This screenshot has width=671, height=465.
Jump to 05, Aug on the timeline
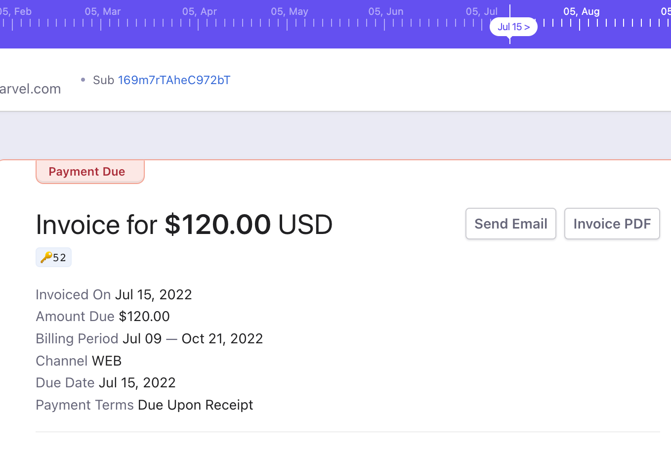point(582,11)
